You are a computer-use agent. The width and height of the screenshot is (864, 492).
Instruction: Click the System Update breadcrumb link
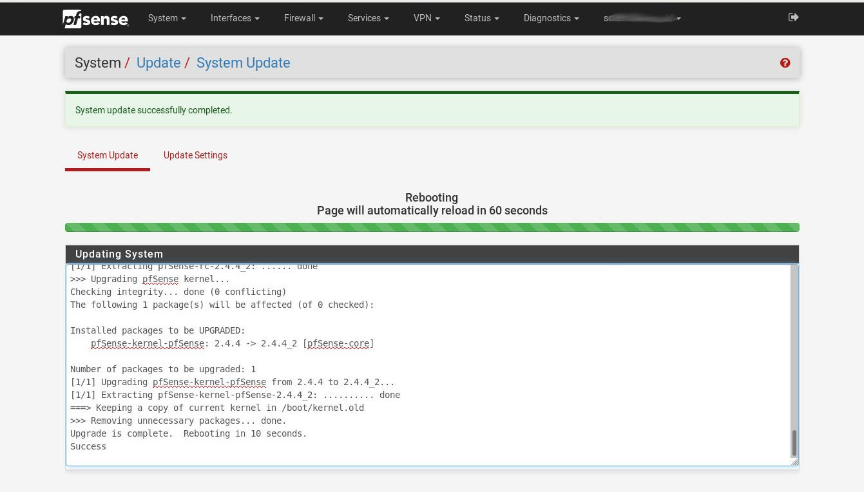[x=243, y=62]
